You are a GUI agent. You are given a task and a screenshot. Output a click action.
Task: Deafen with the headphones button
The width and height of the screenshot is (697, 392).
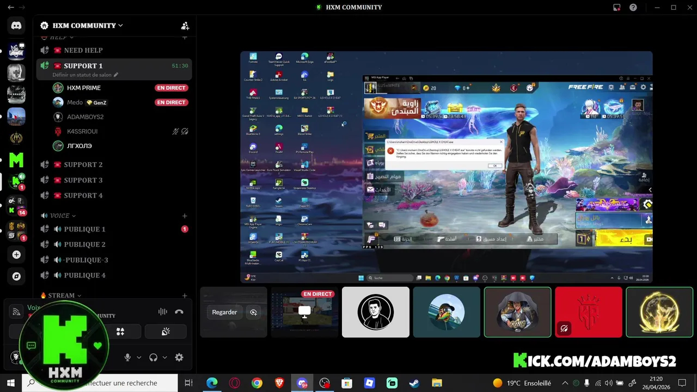153,358
